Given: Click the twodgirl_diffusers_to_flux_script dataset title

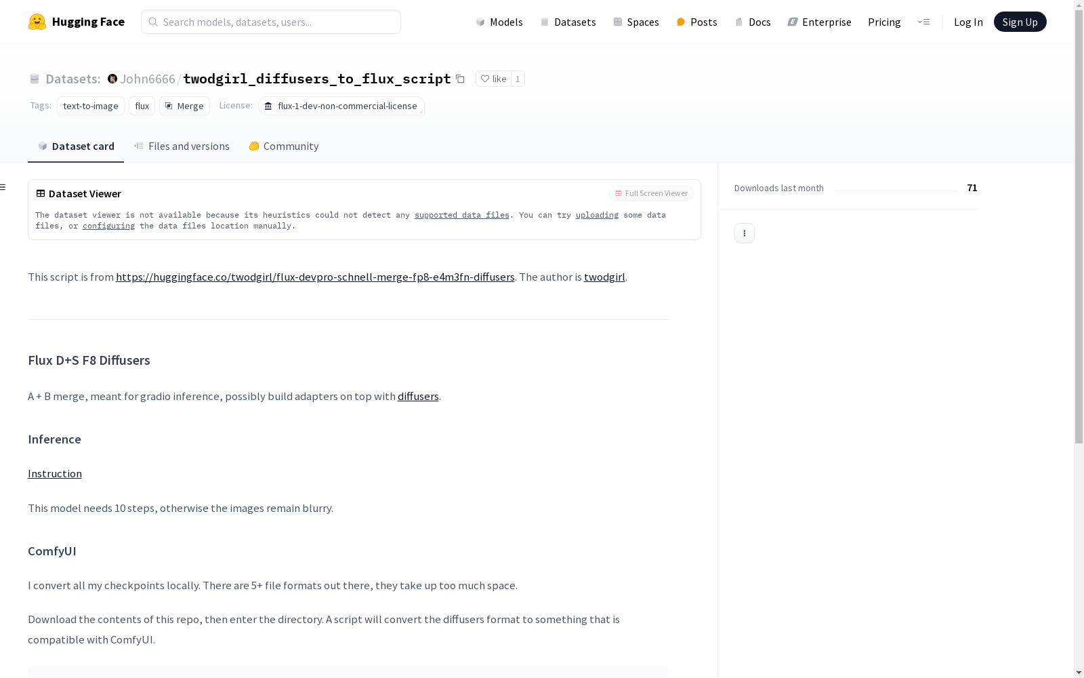Looking at the screenshot, I should (317, 79).
